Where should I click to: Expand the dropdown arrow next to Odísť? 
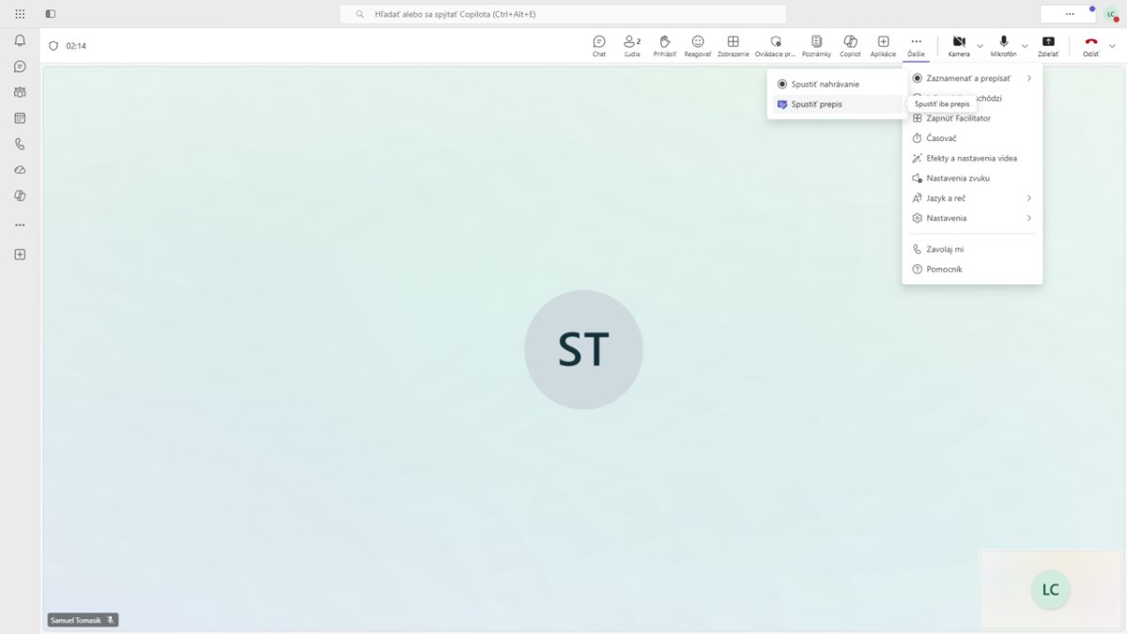[x=1112, y=45]
